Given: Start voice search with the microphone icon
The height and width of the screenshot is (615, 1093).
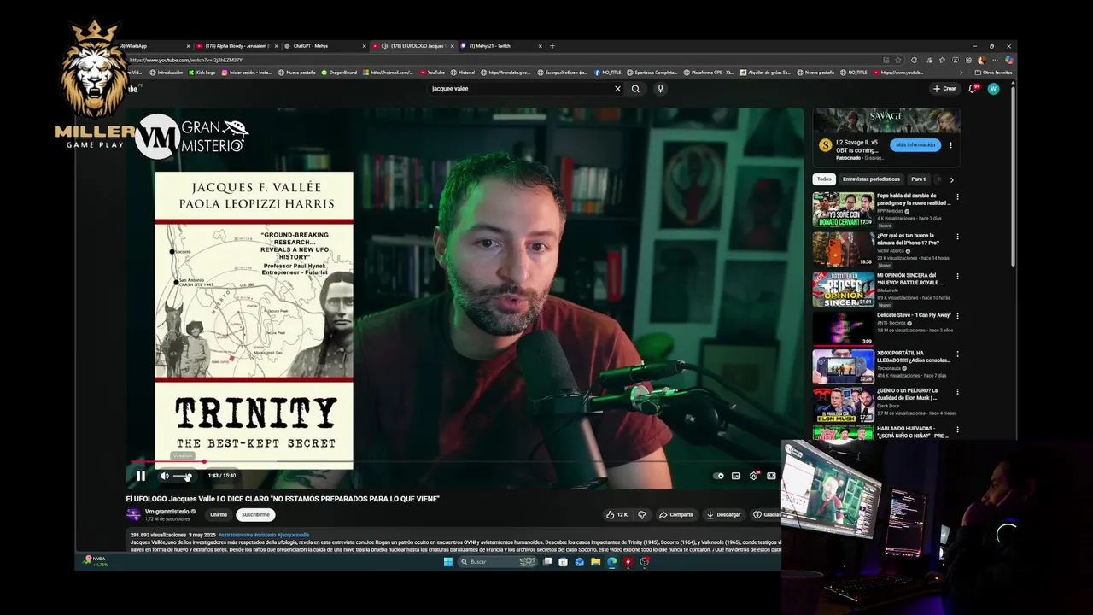Looking at the screenshot, I should click(x=660, y=88).
